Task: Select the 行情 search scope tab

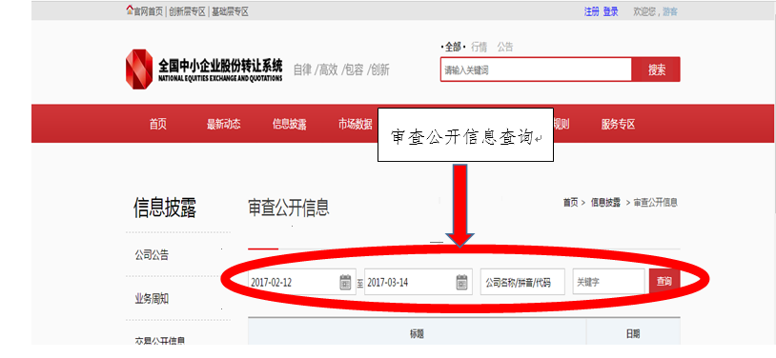Action: [480, 47]
